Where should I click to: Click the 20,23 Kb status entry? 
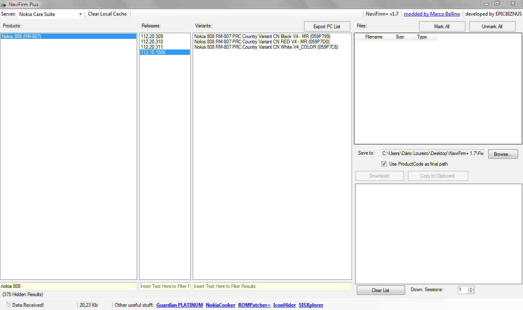[x=88, y=305]
